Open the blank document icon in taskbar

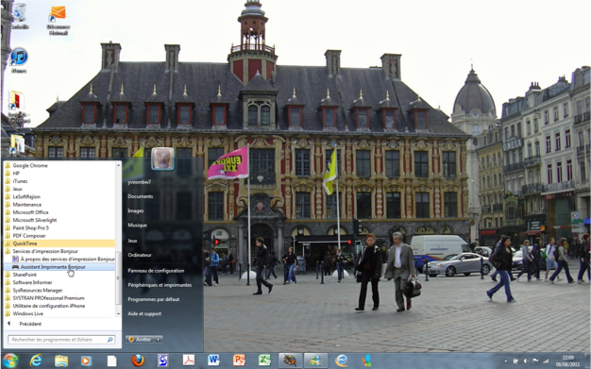[x=111, y=361]
